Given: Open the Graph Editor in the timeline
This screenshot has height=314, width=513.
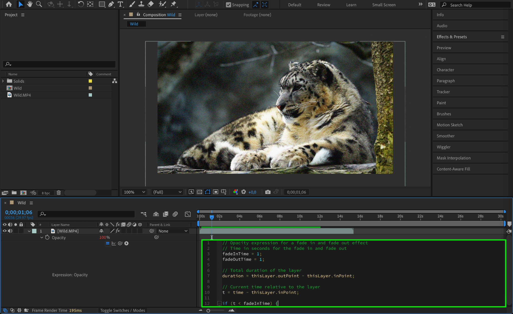Looking at the screenshot, I should point(188,214).
